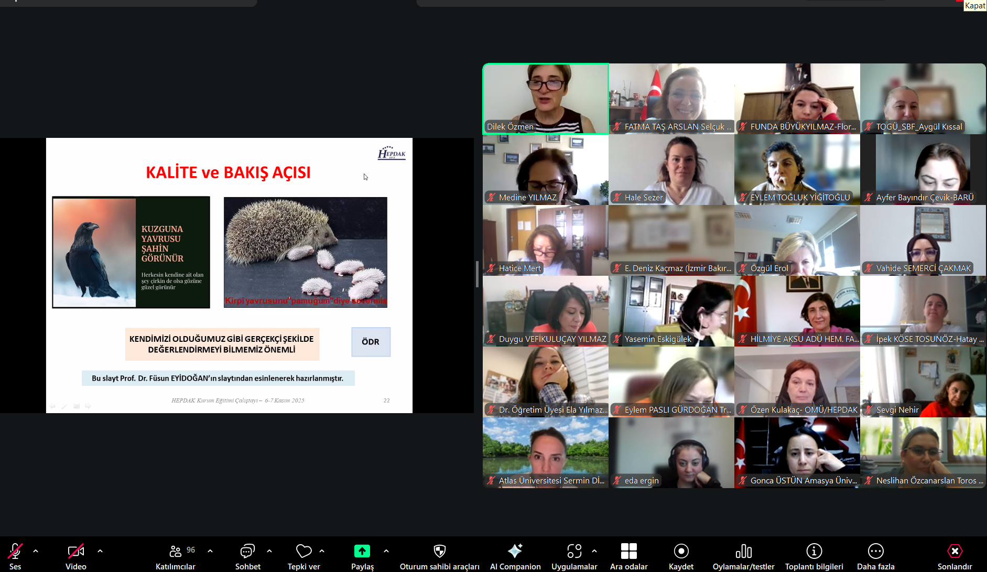Click the Paylaş share screen icon
987x572 pixels.
(362, 551)
